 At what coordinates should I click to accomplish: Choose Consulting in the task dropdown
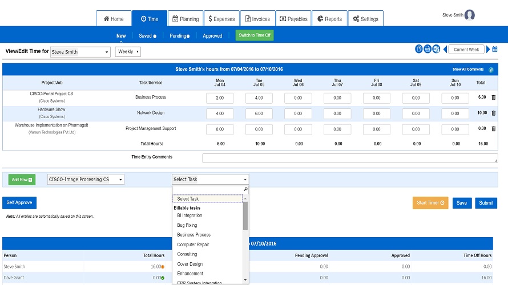click(187, 254)
